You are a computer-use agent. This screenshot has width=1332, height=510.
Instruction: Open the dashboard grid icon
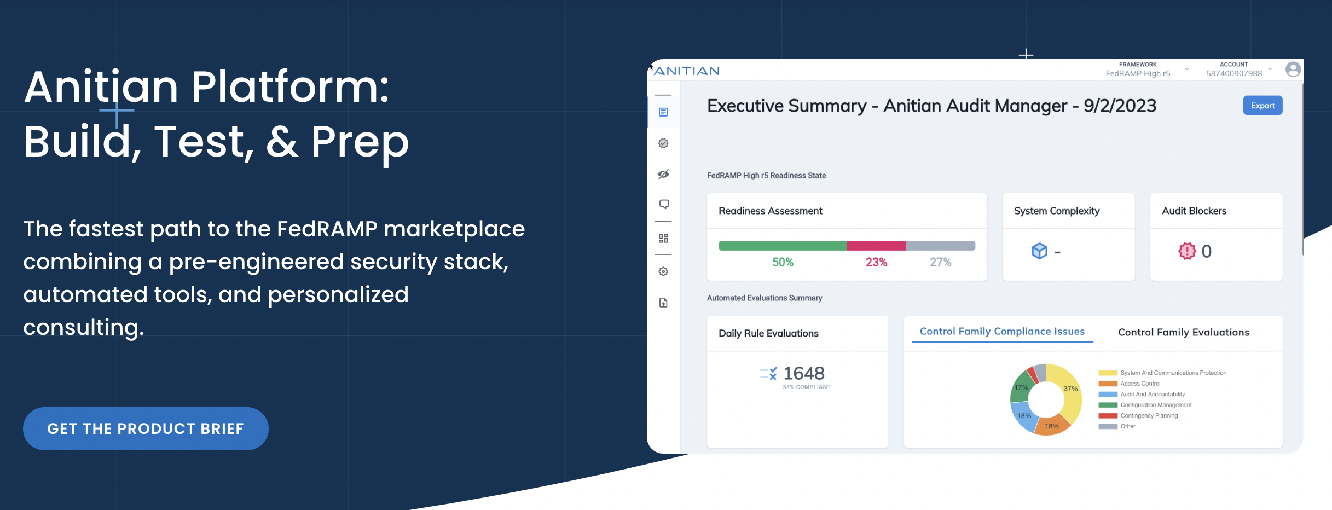(x=664, y=238)
